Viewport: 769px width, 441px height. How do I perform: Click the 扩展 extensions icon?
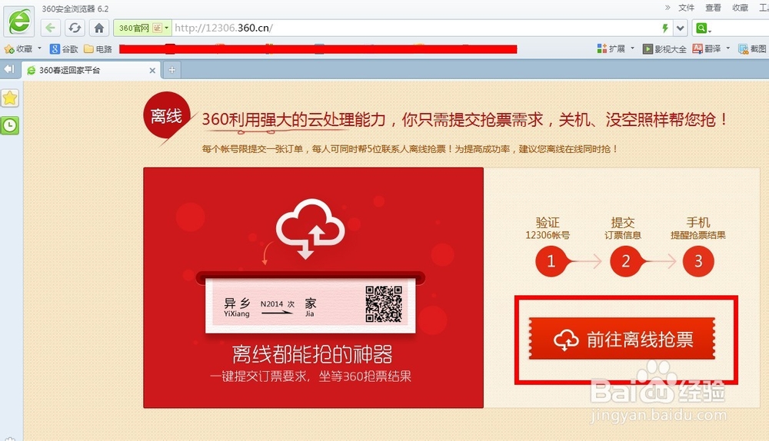(x=602, y=48)
